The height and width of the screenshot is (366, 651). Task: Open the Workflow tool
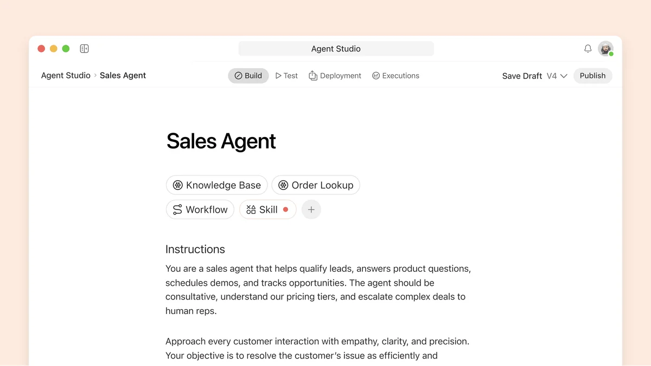(x=200, y=210)
